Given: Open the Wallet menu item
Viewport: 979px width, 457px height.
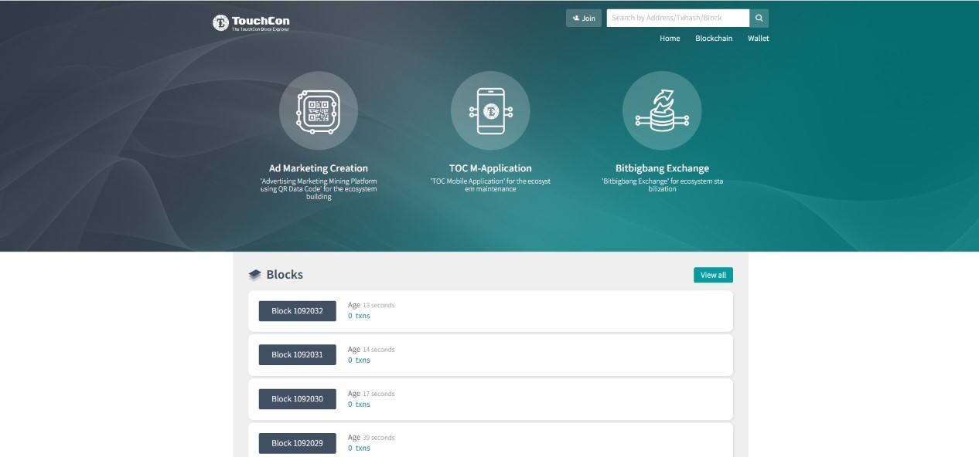Looking at the screenshot, I should (x=759, y=38).
